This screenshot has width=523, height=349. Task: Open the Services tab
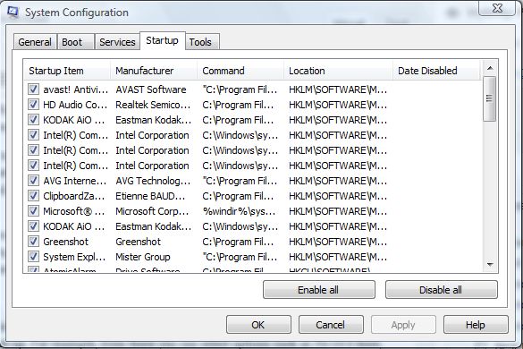[x=117, y=42]
